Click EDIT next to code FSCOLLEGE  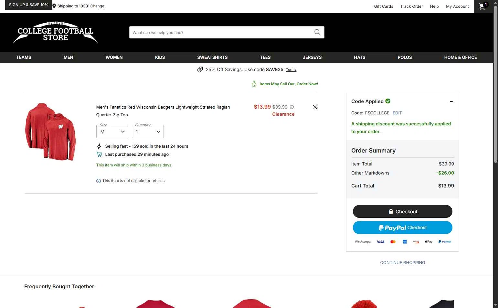397,113
